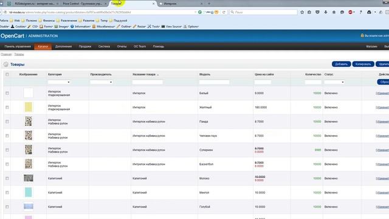The image size is (389, 219).
Task: Open the Полезно bookmarks folder
Action: pos(29,21)
